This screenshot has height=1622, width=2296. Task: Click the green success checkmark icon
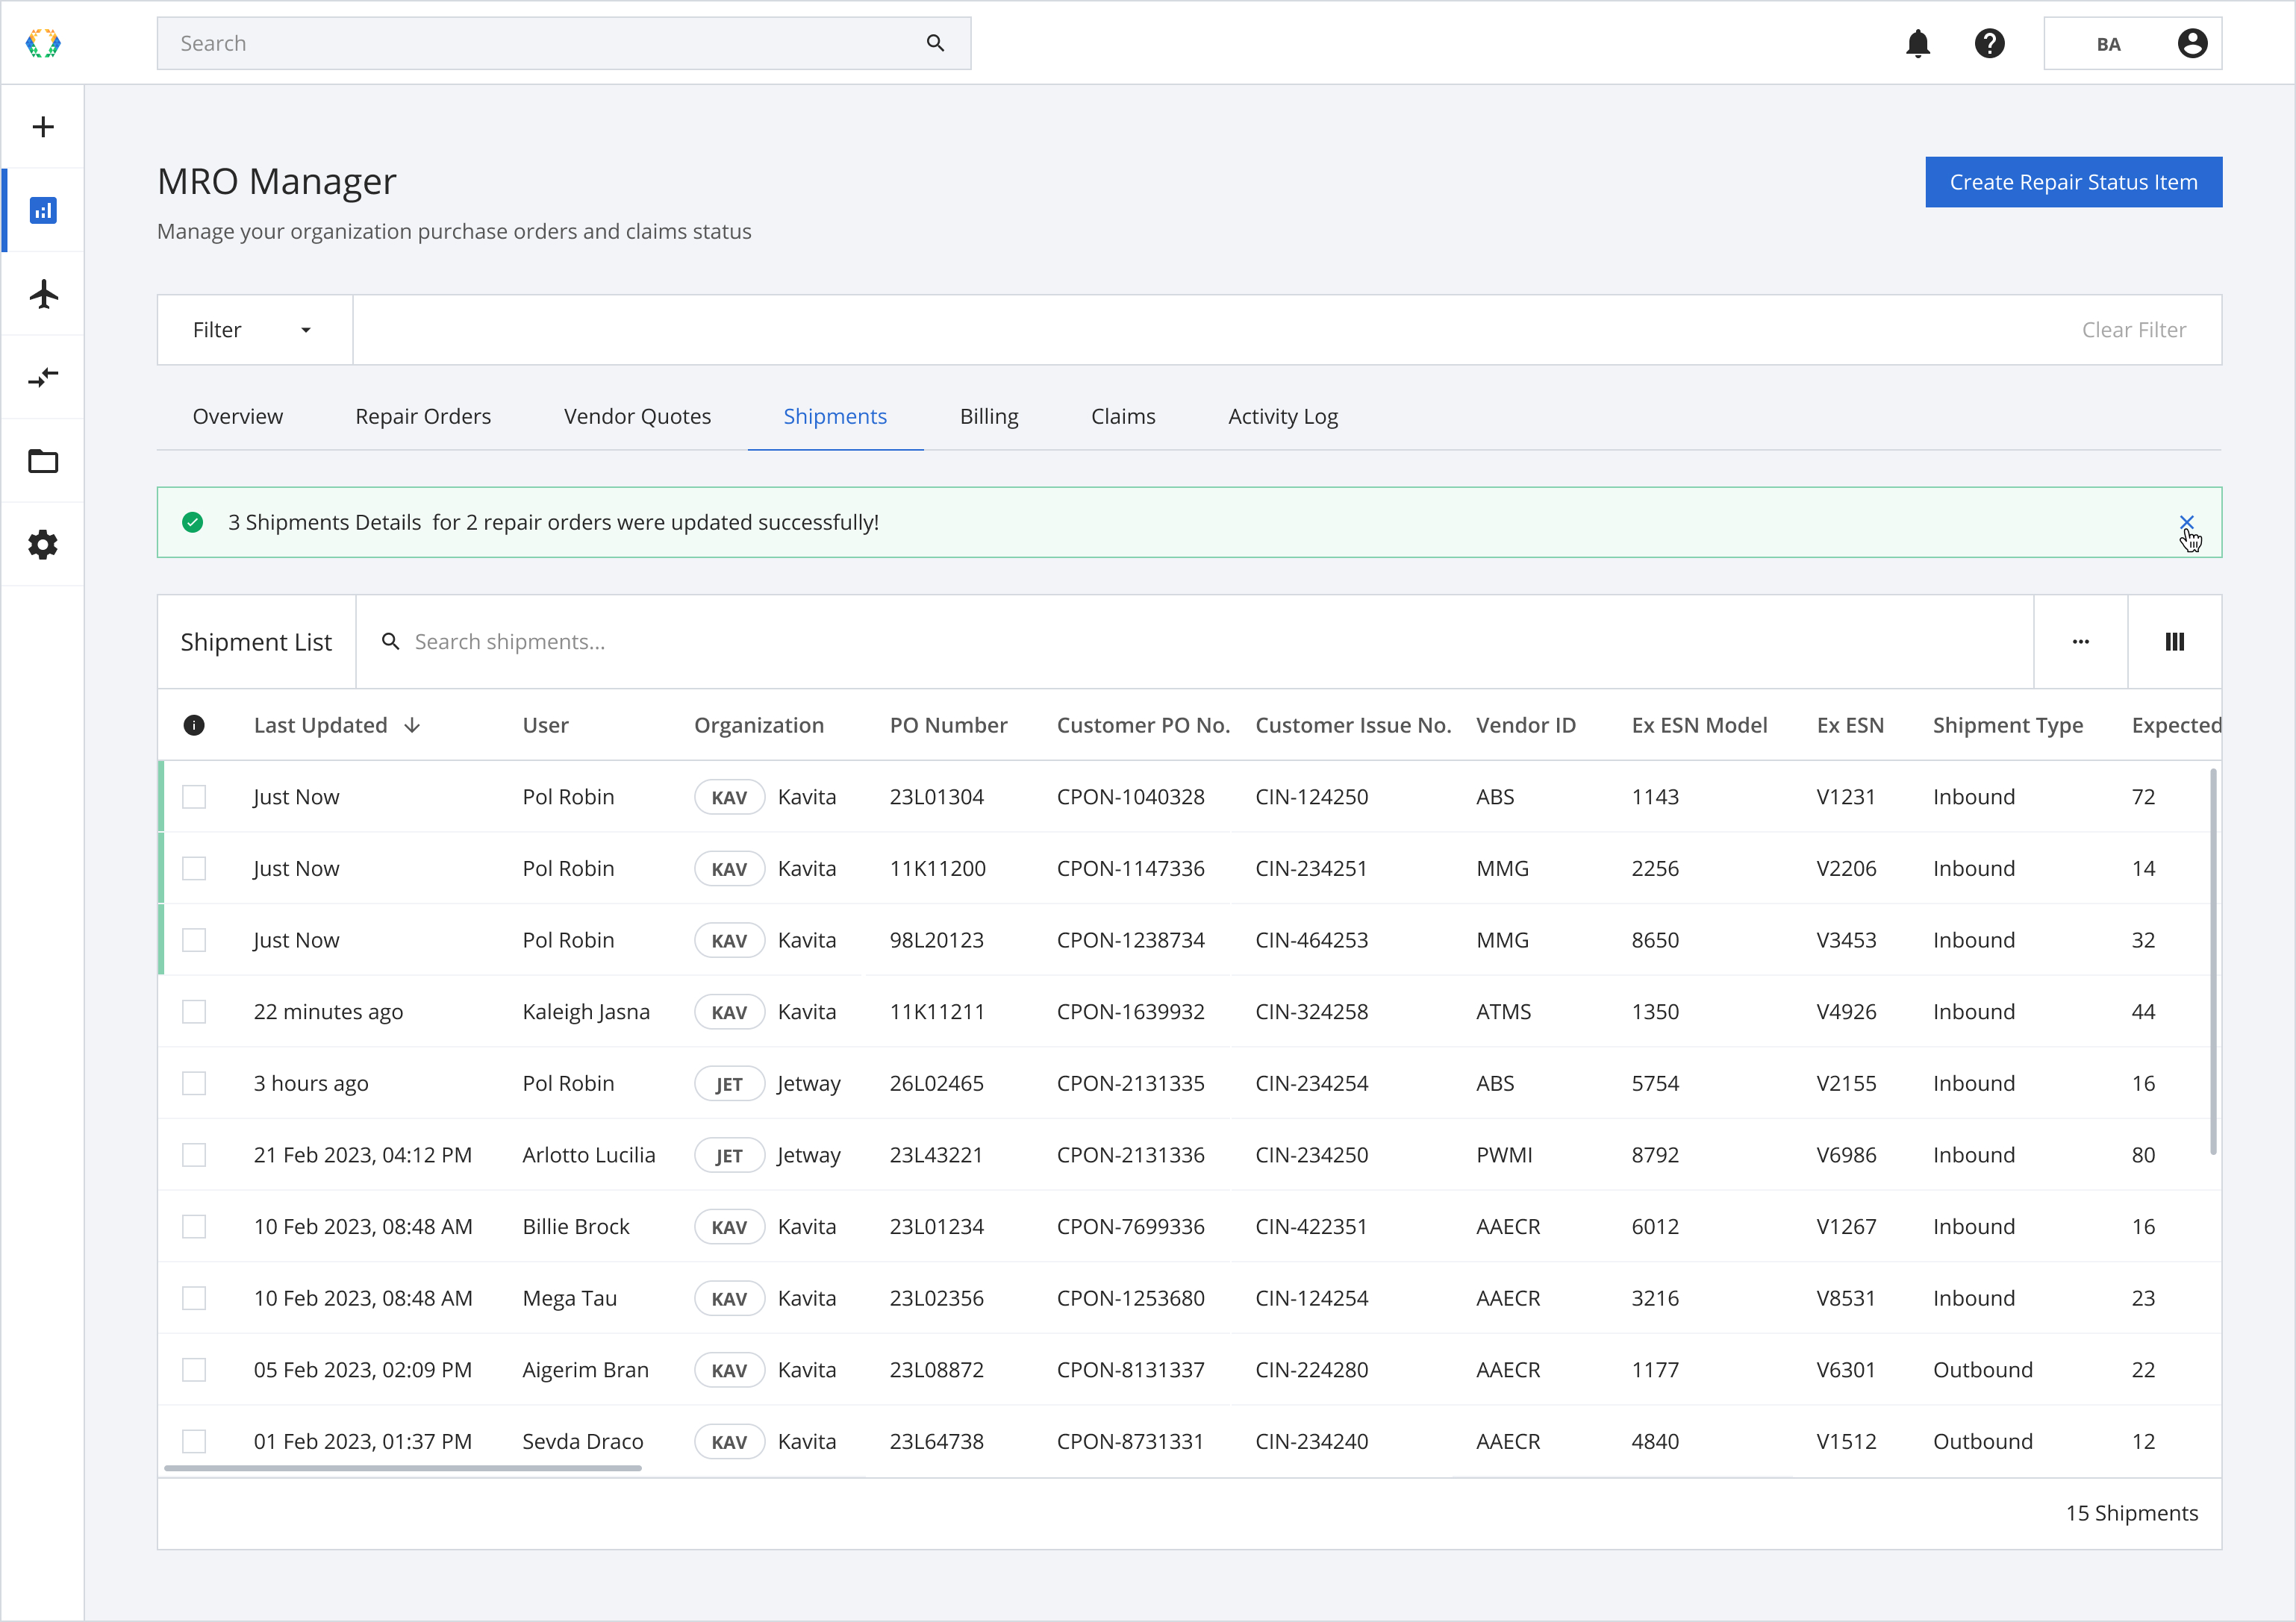(x=193, y=523)
